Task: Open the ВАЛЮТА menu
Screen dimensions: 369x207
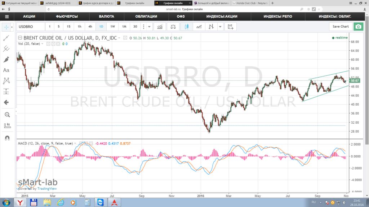Action: (106, 17)
